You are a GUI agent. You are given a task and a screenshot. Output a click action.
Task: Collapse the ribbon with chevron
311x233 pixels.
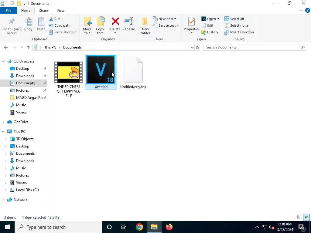301,11
